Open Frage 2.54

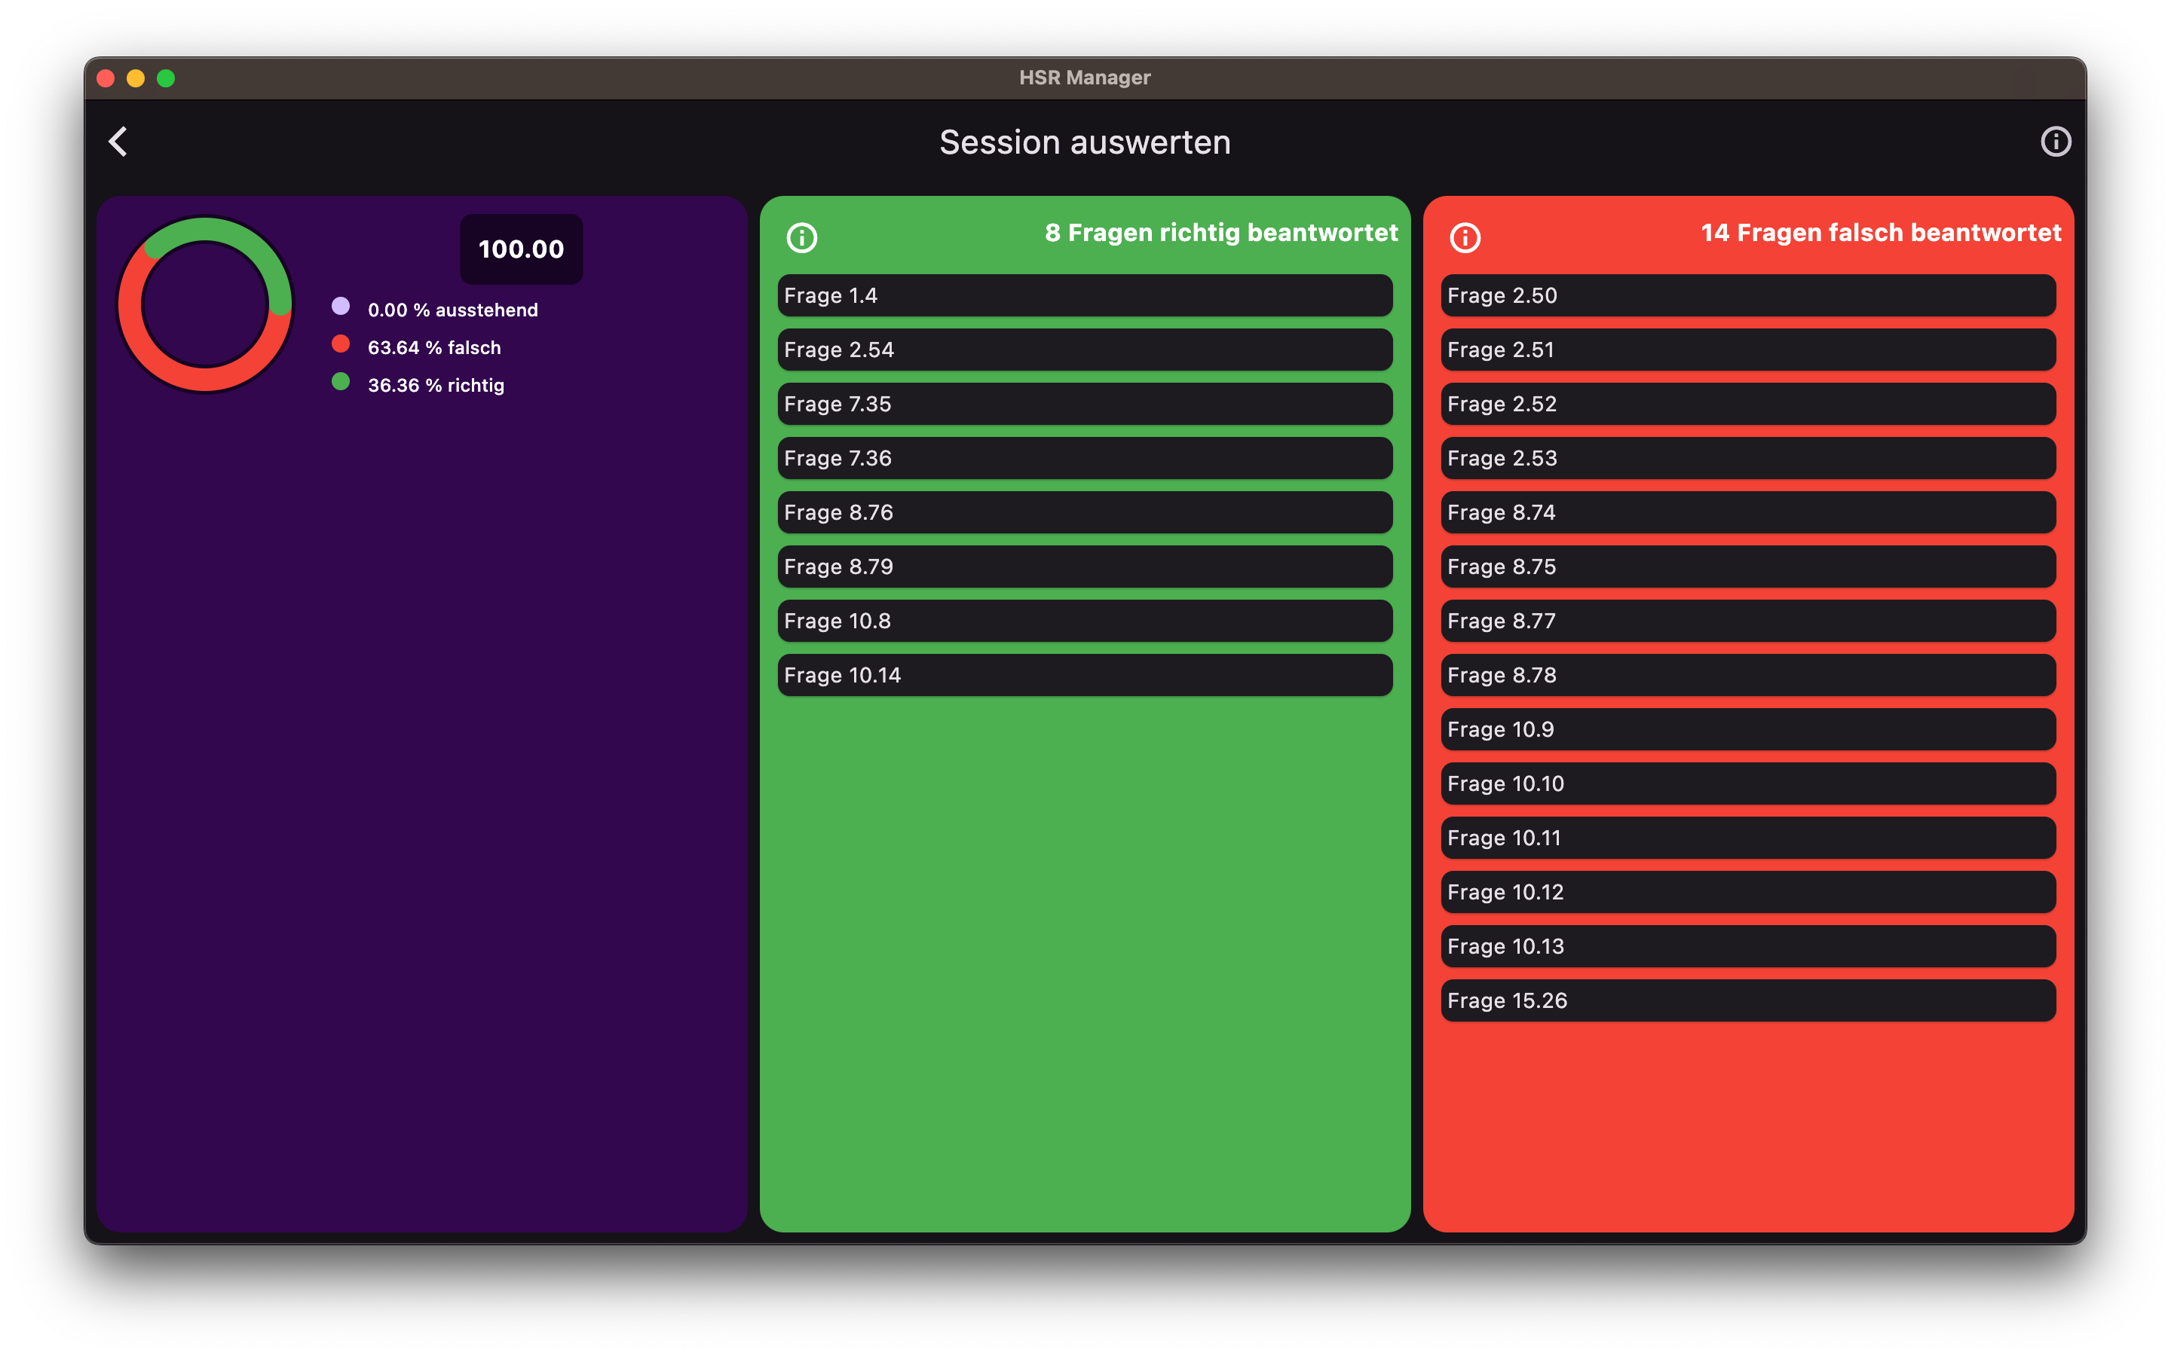1085,350
